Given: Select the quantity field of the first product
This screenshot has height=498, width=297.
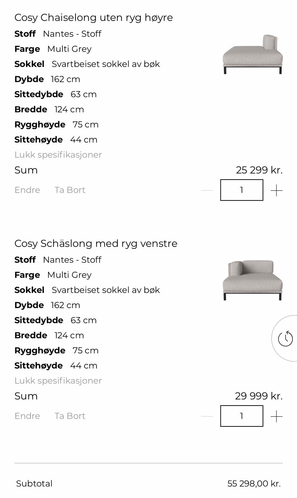Looking at the screenshot, I should coord(241,190).
